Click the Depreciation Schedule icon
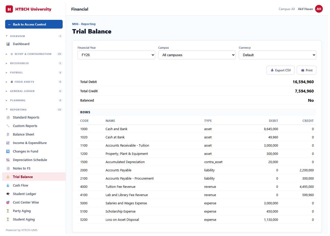Screen dimensions: 330x236 point(8,160)
